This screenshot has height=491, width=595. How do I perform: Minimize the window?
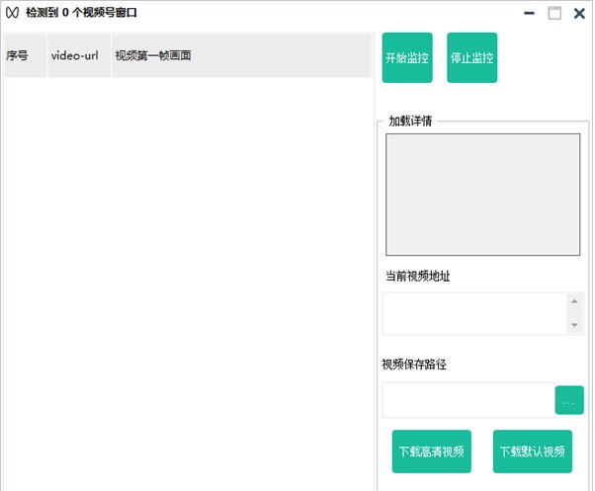click(x=531, y=14)
